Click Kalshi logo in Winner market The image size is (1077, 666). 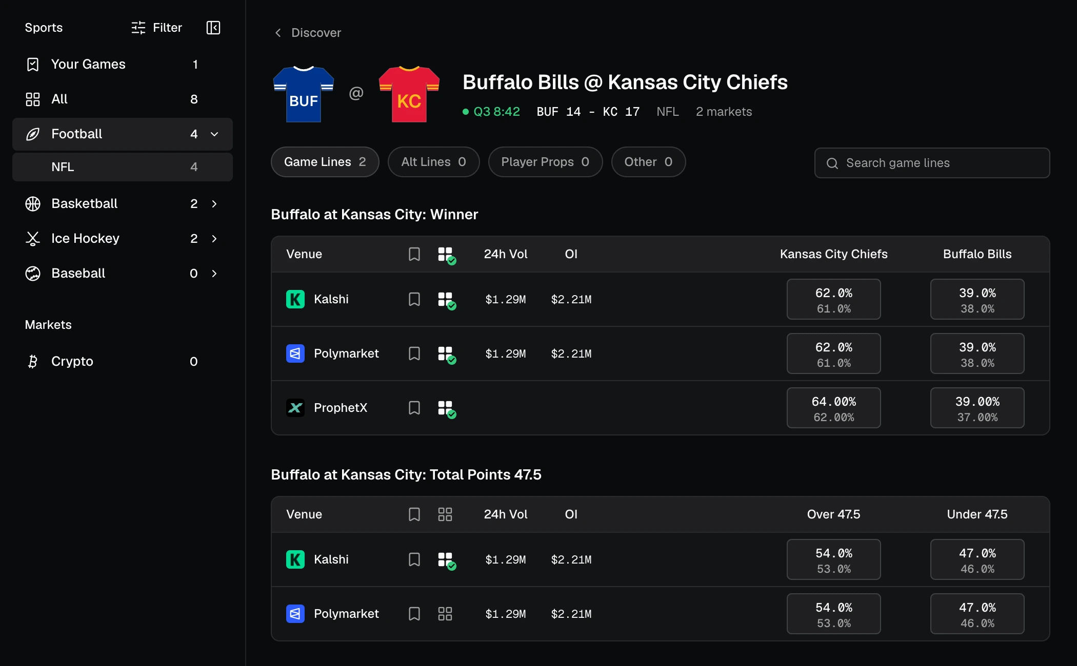[x=295, y=299]
